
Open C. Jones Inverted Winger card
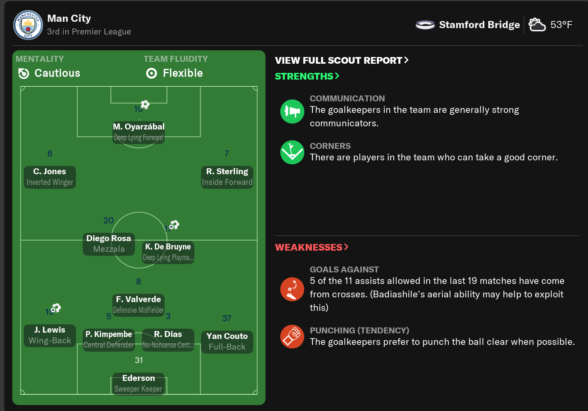(x=50, y=177)
